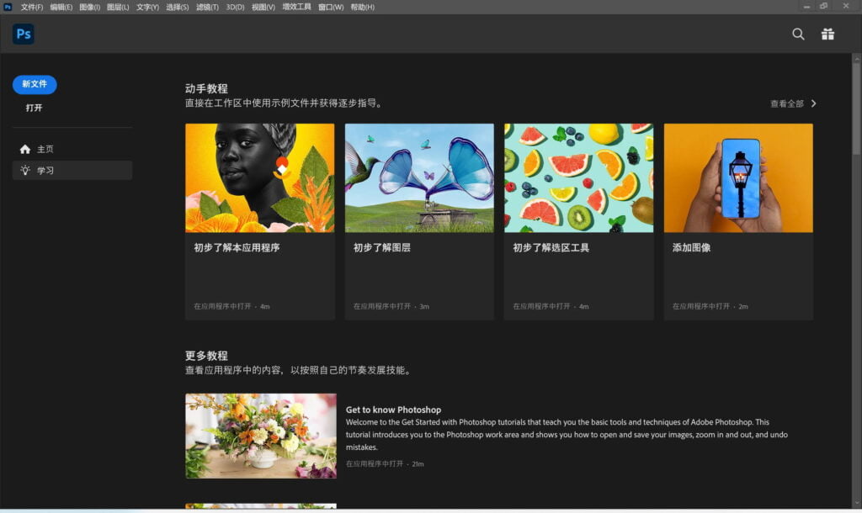Open the 初步了解图层 hummingbird thumbnail

[x=419, y=177]
